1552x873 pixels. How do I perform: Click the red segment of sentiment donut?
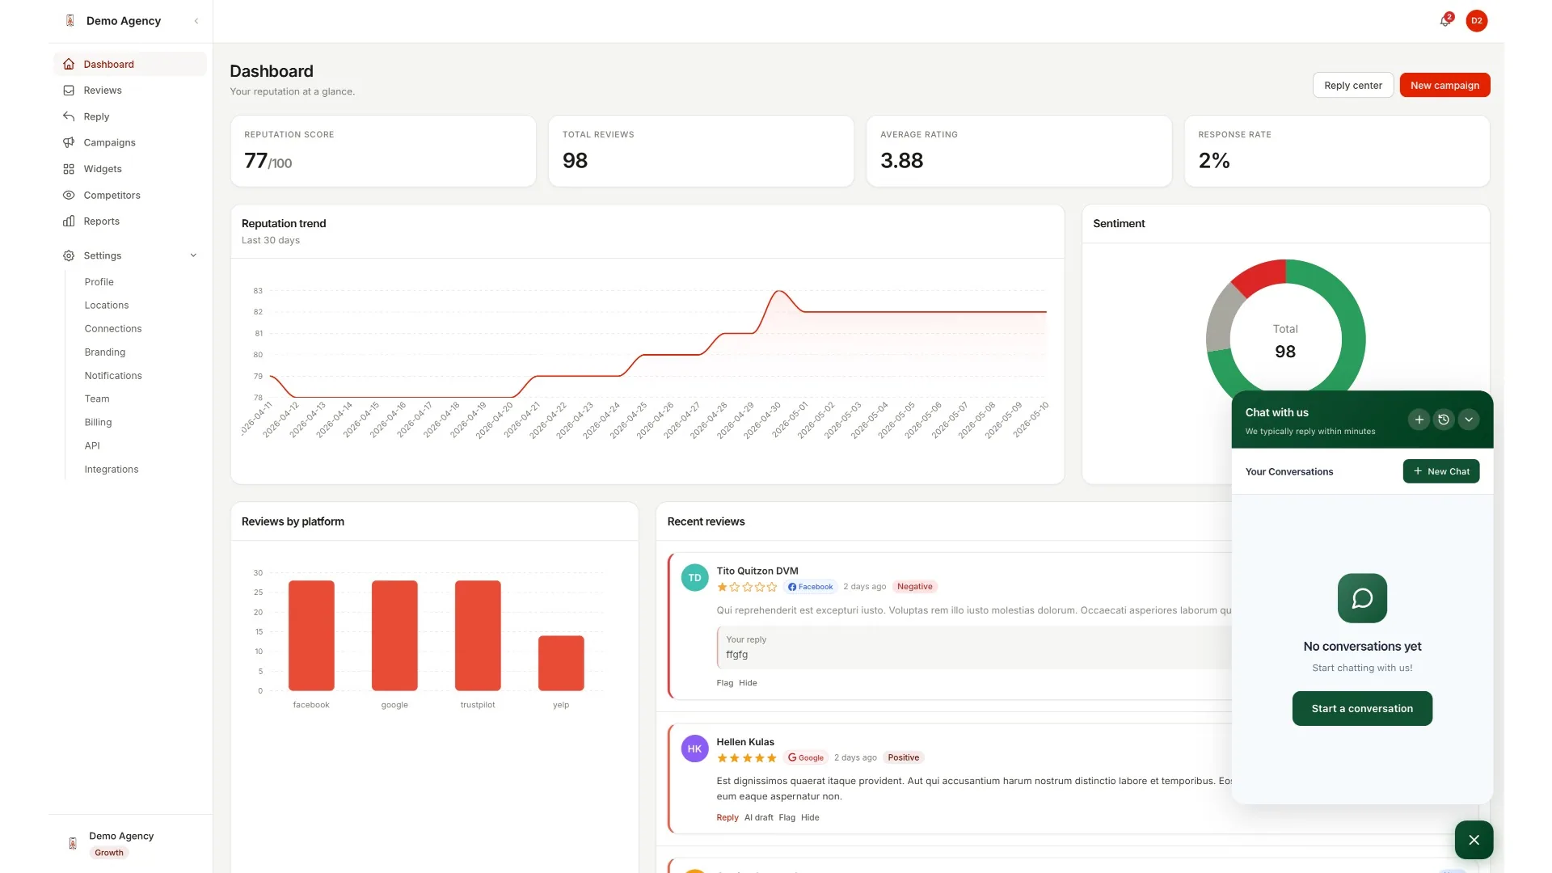(1260, 276)
